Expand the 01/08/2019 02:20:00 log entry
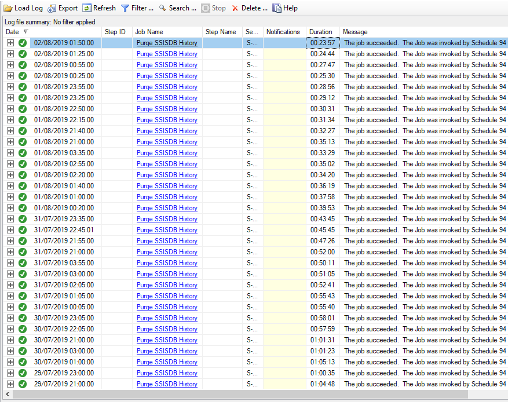 tap(10, 175)
